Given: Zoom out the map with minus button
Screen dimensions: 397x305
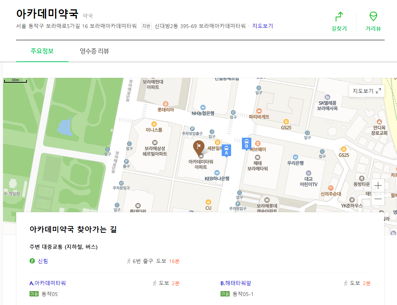Looking at the screenshot, I should coord(378,199).
